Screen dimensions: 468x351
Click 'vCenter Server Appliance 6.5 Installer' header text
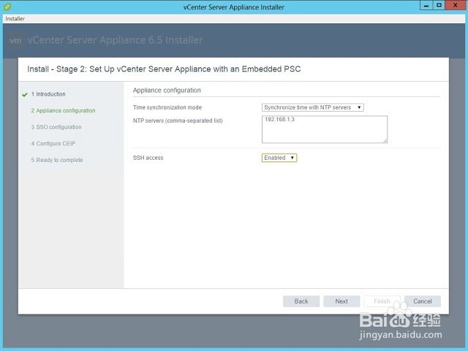(x=116, y=40)
